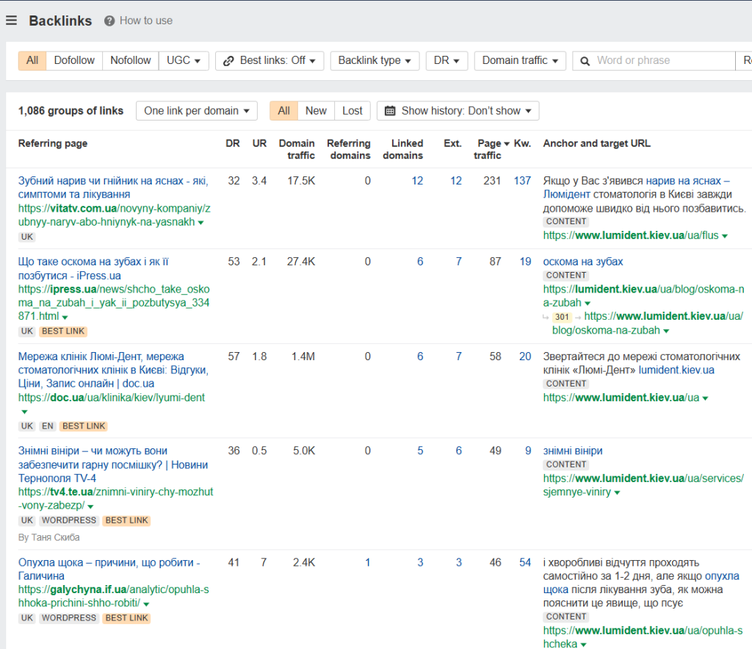The height and width of the screenshot is (649, 752).
Task: Expand the vitatv.com.ua URL arrow
Action: tap(201, 222)
